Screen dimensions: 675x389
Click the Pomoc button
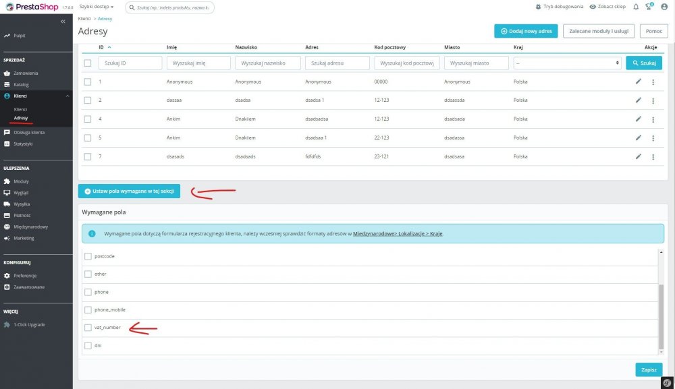pos(654,31)
